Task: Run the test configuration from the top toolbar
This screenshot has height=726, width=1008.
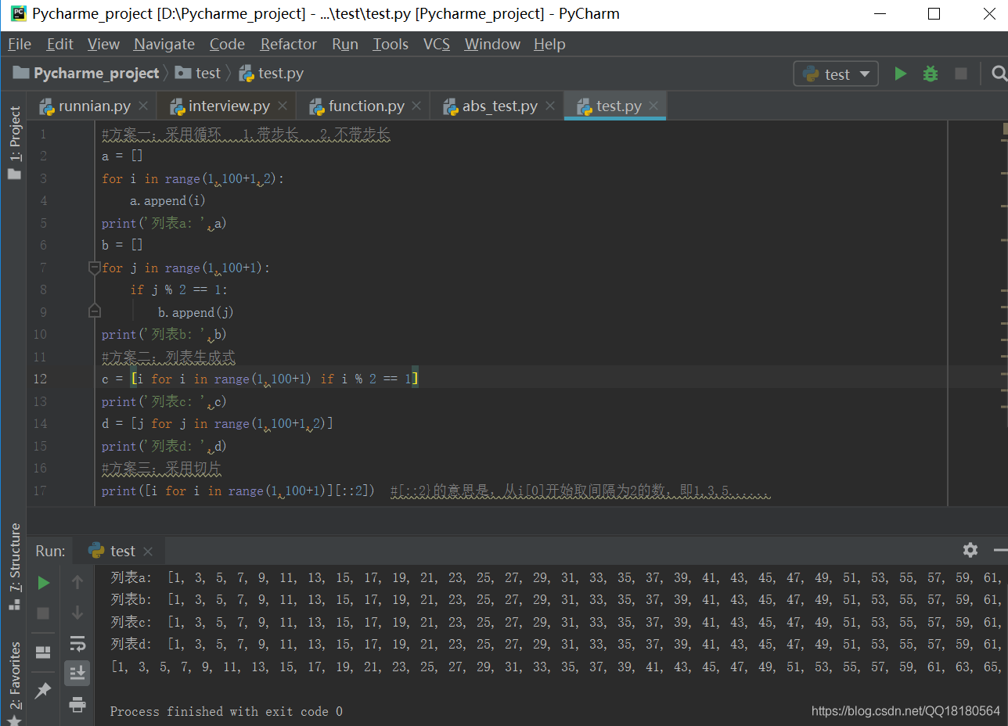Action: point(901,74)
